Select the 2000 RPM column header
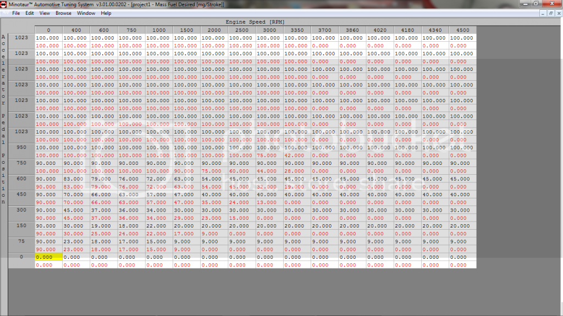The width and height of the screenshot is (563, 316). coord(214,30)
